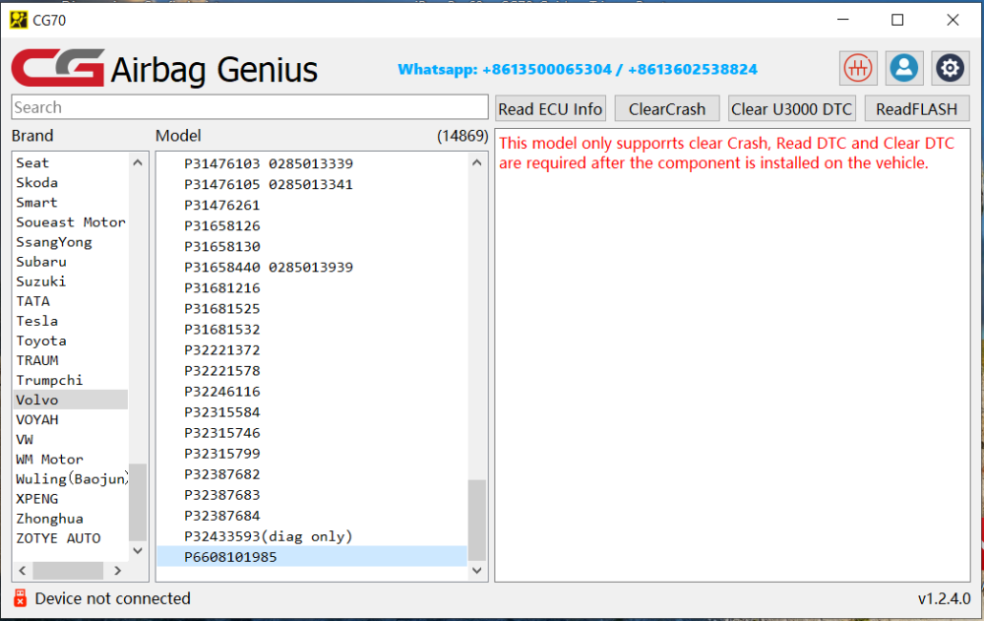Click the ClearCrash button
The width and height of the screenshot is (984, 621).
click(667, 108)
